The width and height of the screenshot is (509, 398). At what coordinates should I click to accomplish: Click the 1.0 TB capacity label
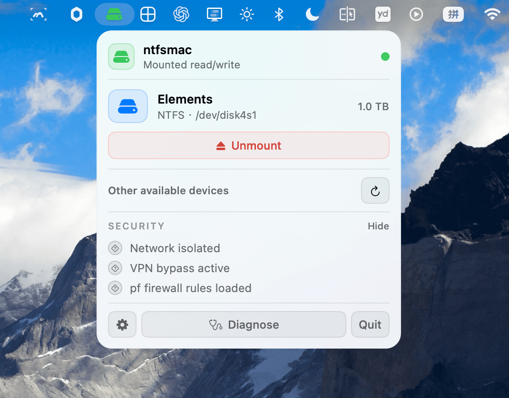pyautogui.click(x=373, y=106)
